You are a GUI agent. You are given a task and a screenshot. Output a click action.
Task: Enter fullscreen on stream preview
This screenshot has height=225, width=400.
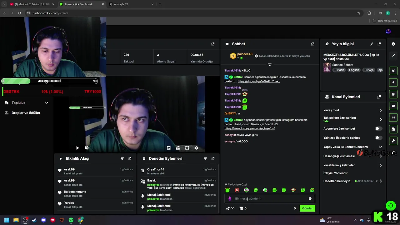click(x=187, y=148)
